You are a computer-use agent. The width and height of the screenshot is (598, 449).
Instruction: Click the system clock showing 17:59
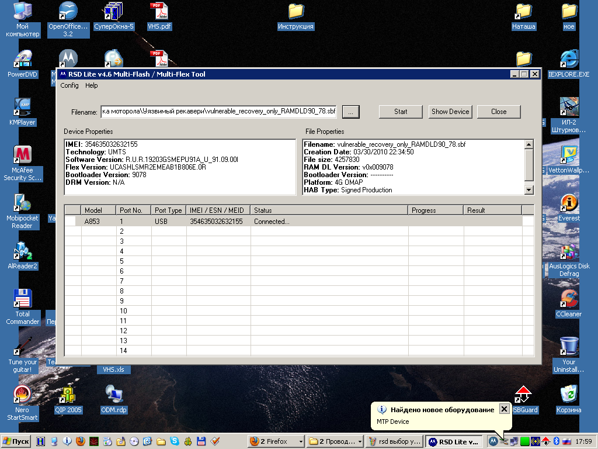pos(583,442)
